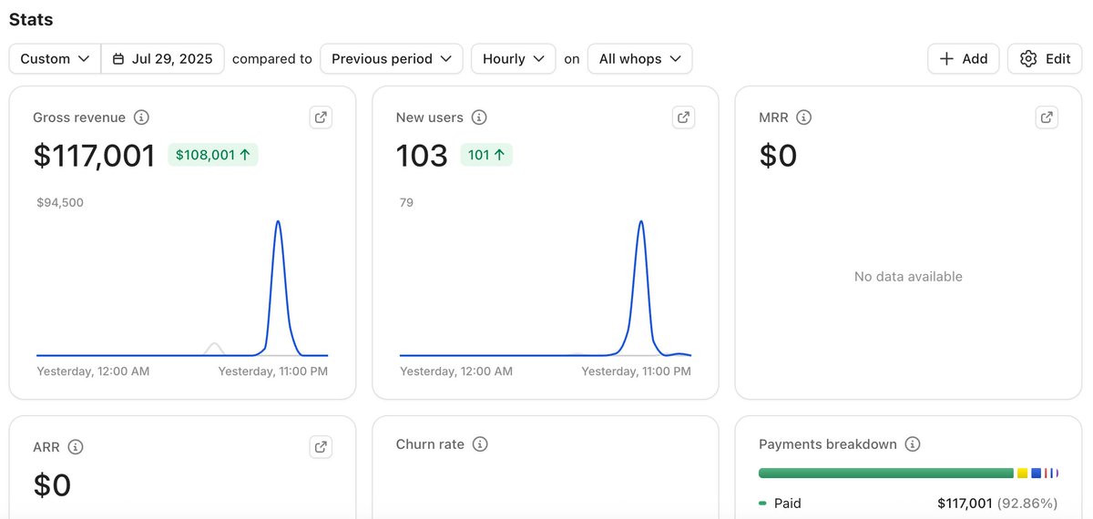Open MRR card external link icon
This screenshot has height=519, width=1093.
1047,117
